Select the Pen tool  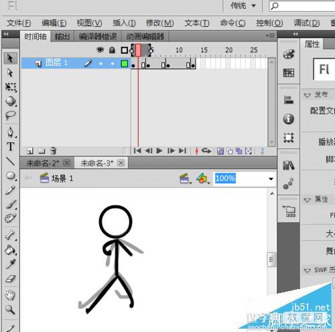tap(11, 132)
